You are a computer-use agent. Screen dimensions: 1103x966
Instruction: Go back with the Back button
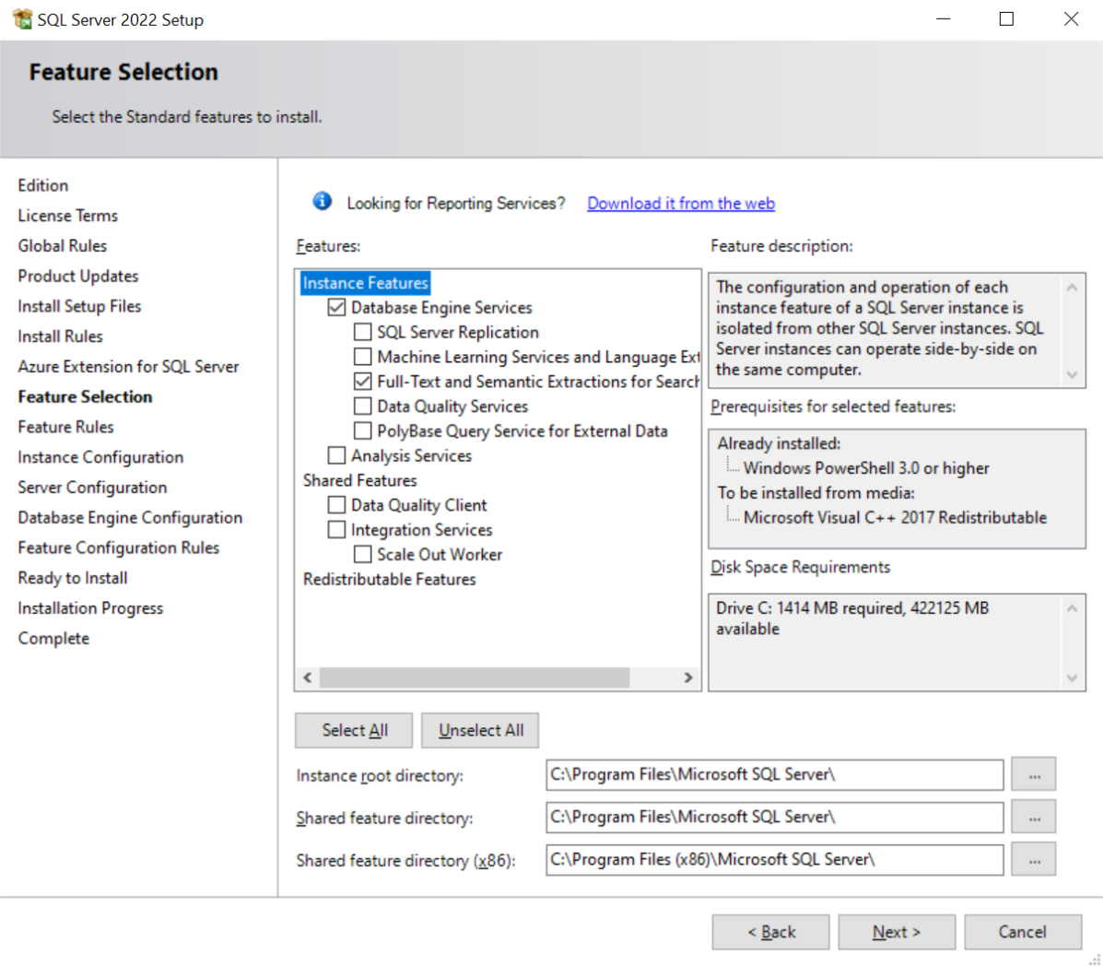(770, 932)
